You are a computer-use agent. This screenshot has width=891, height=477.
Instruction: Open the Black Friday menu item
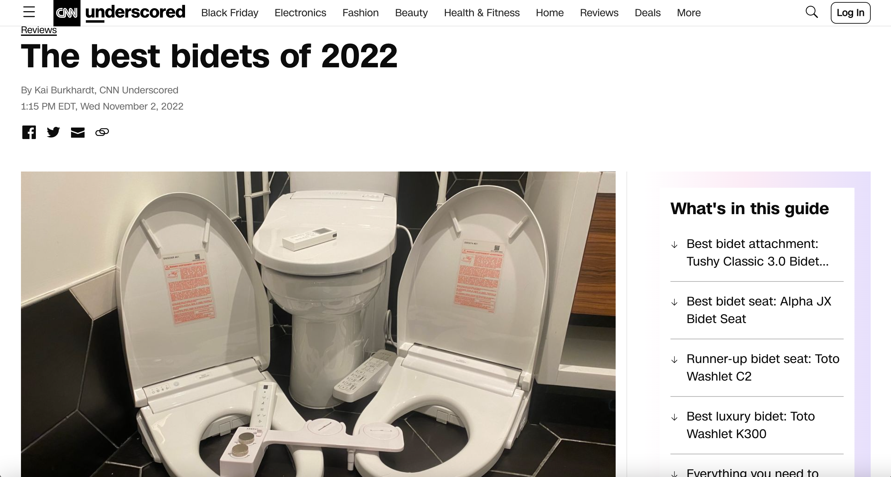click(x=230, y=13)
